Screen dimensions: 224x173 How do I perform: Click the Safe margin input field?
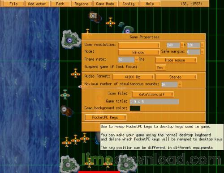point(194,52)
